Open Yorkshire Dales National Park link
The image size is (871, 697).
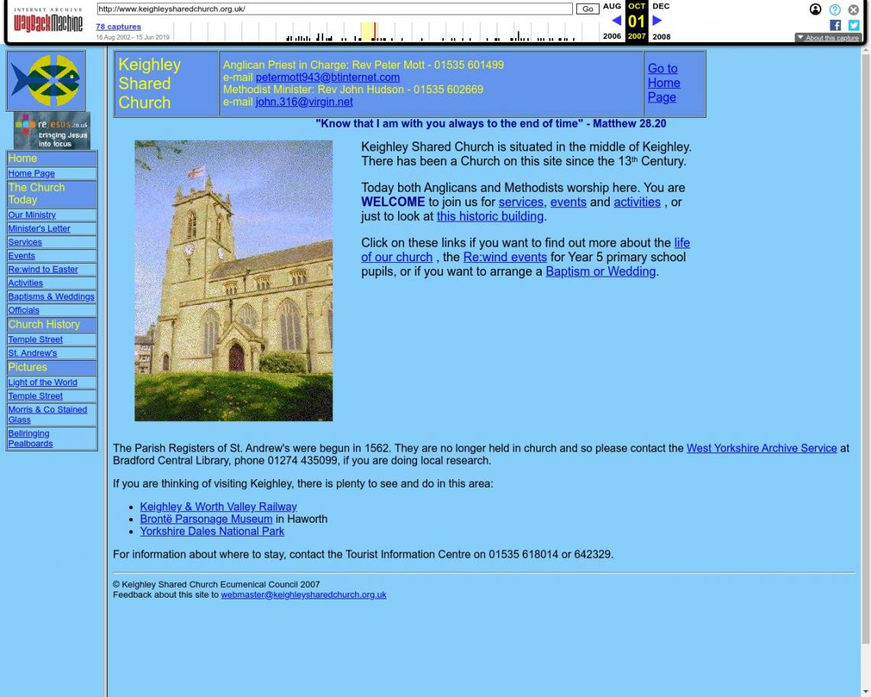[212, 531]
